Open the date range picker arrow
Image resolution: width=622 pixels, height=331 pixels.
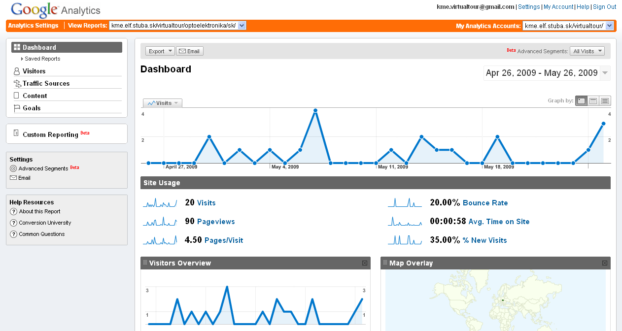coord(606,73)
